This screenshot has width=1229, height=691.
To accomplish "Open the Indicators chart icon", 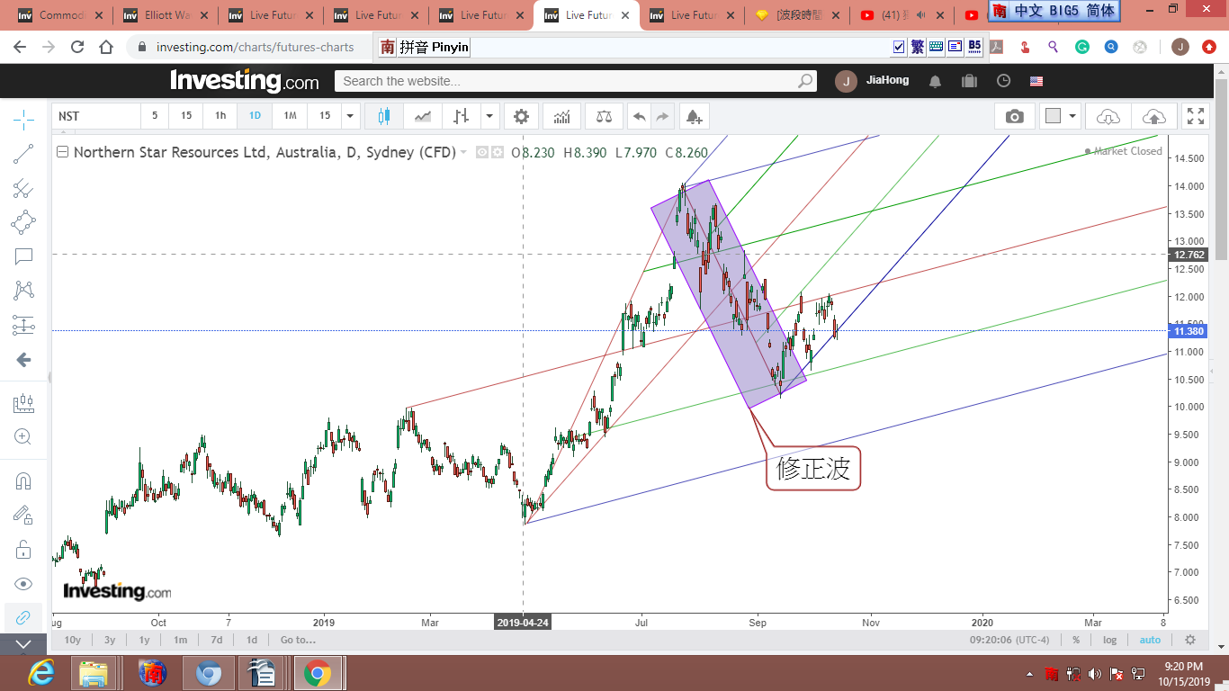I will (x=561, y=116).
